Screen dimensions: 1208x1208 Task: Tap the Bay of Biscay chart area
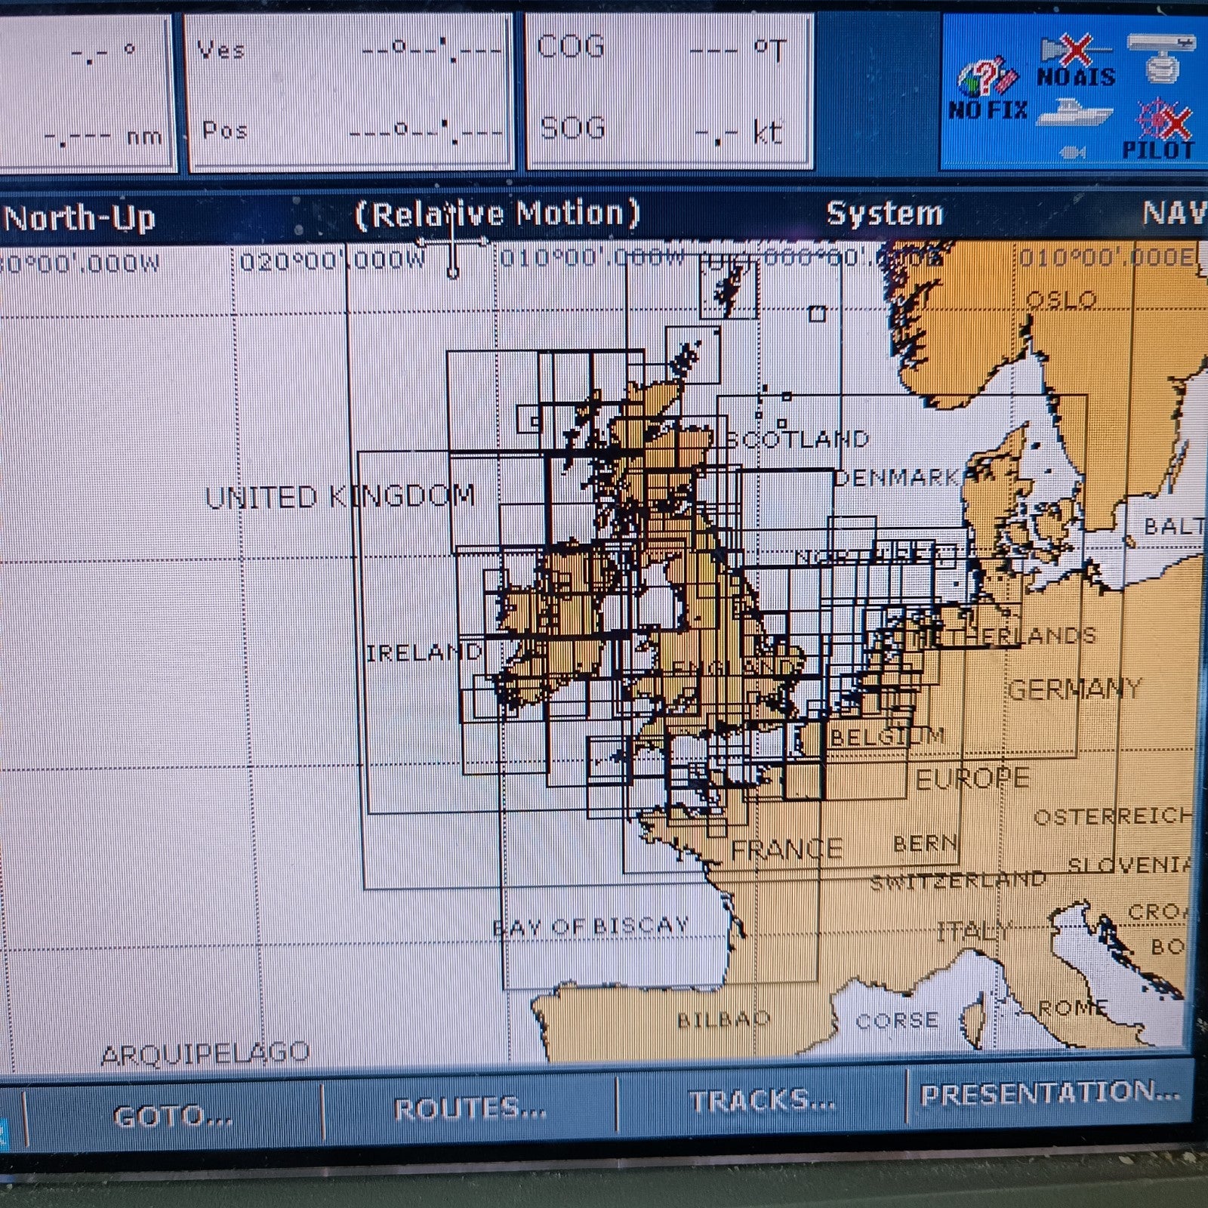pos(590,926)
